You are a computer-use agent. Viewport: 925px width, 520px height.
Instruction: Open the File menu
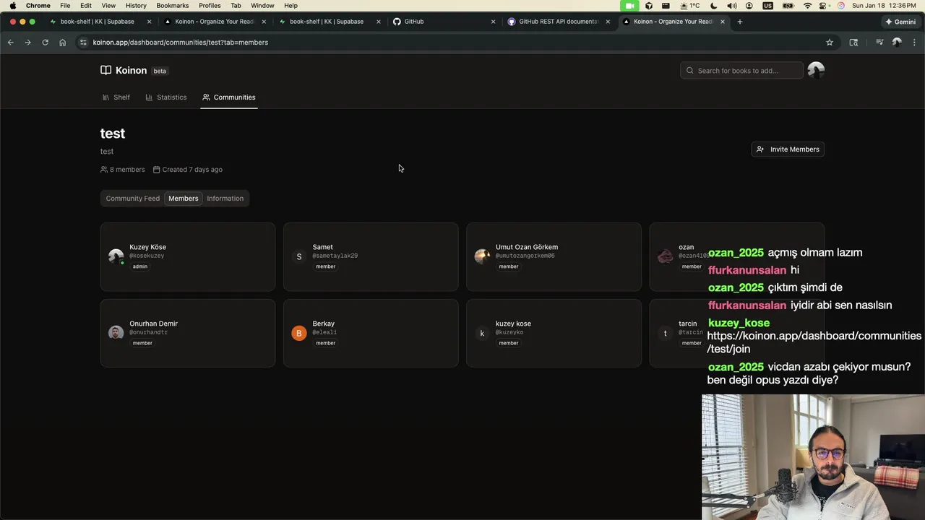[65, 5]
